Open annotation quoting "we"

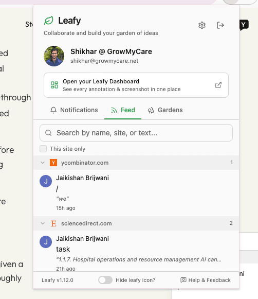pos(136,193)
